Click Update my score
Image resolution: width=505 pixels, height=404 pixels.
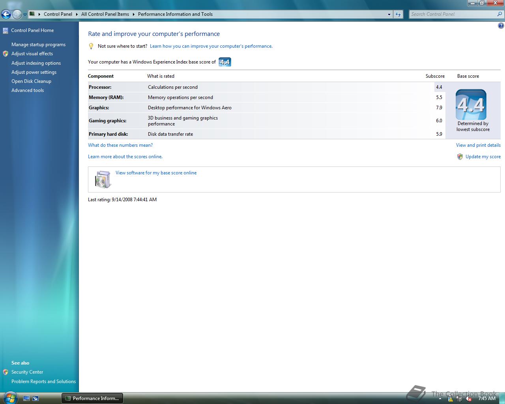483,157
